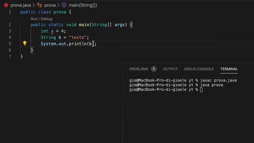Click args parameter in main signature

[119, 25]
